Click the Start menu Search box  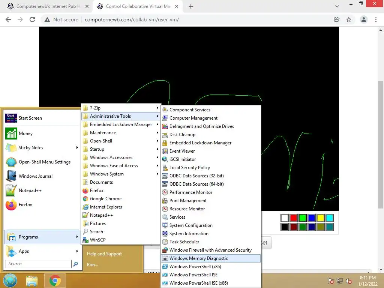pos(39,264)
